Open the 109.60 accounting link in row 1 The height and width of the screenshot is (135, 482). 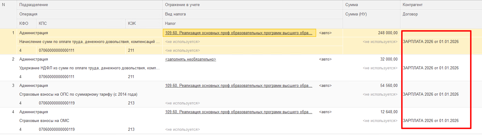click(x=238, y=33)
